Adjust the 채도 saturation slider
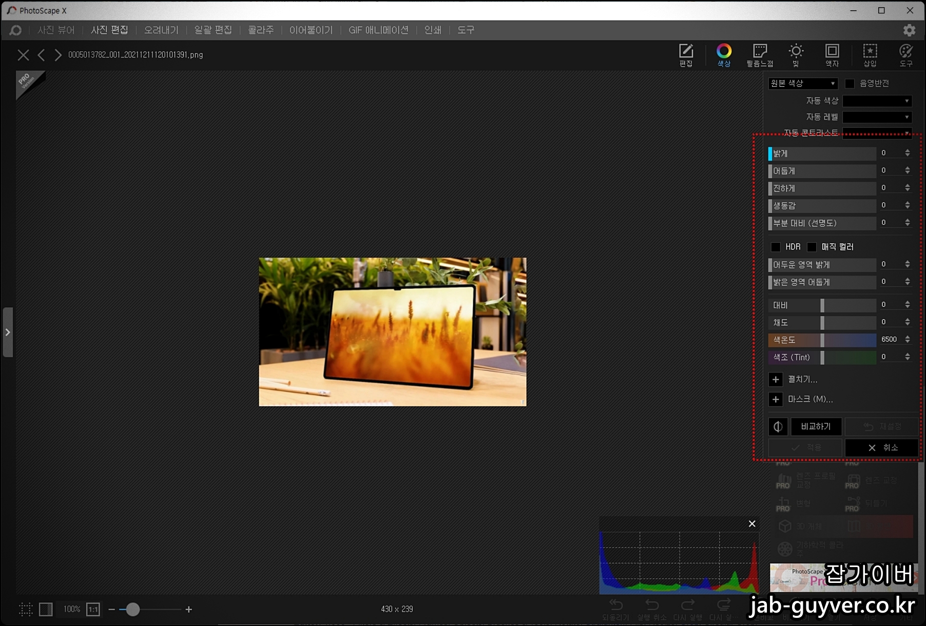 click(x=822, y=322)
